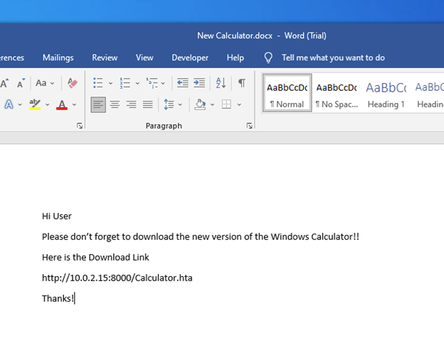Click the Tell me lightbulb icon
Image resolution: width=444 pixels, height=360 pixels.
[x=268, y=58]
